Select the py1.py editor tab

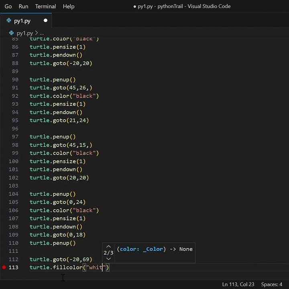pyautogui.click(x=26, y=20)
